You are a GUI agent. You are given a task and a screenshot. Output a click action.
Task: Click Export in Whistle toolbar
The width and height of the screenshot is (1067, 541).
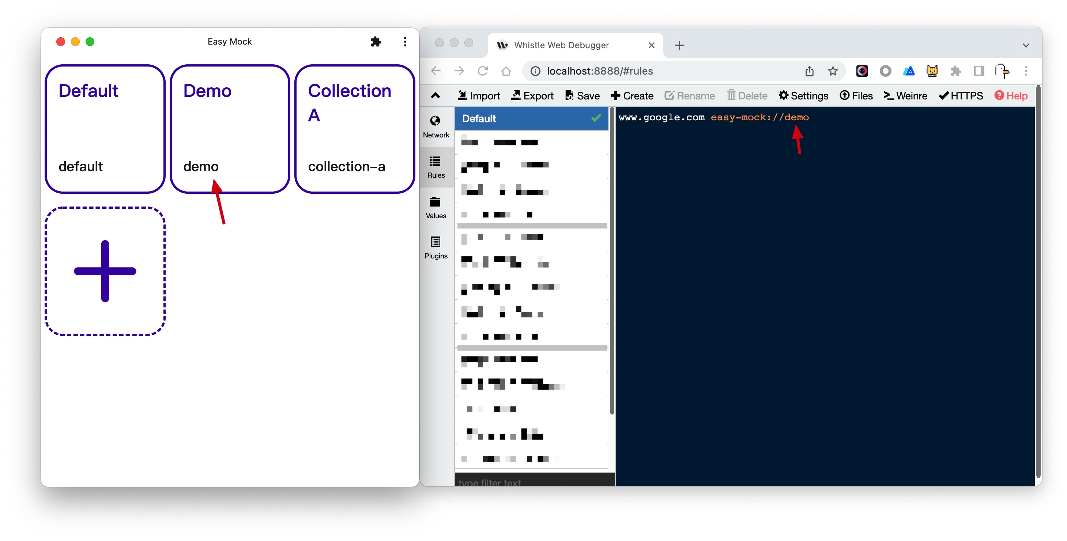click(x=532, y=96)
